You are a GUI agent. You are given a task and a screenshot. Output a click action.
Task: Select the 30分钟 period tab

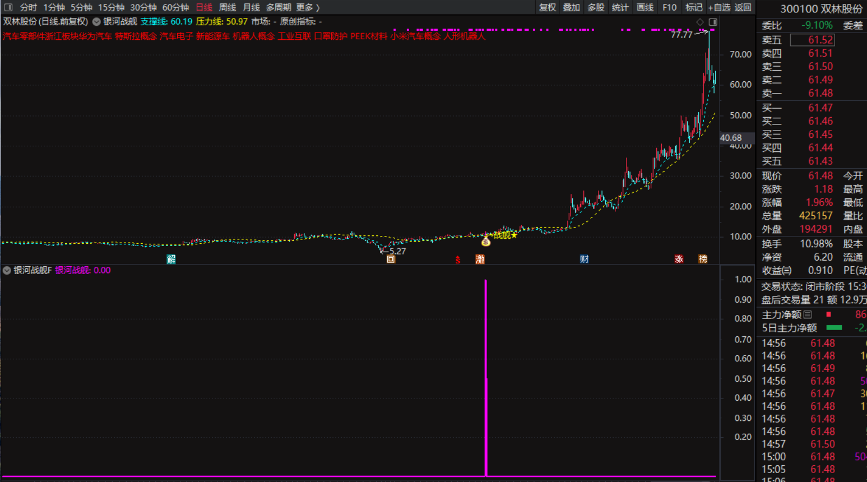tap(143, 7)
